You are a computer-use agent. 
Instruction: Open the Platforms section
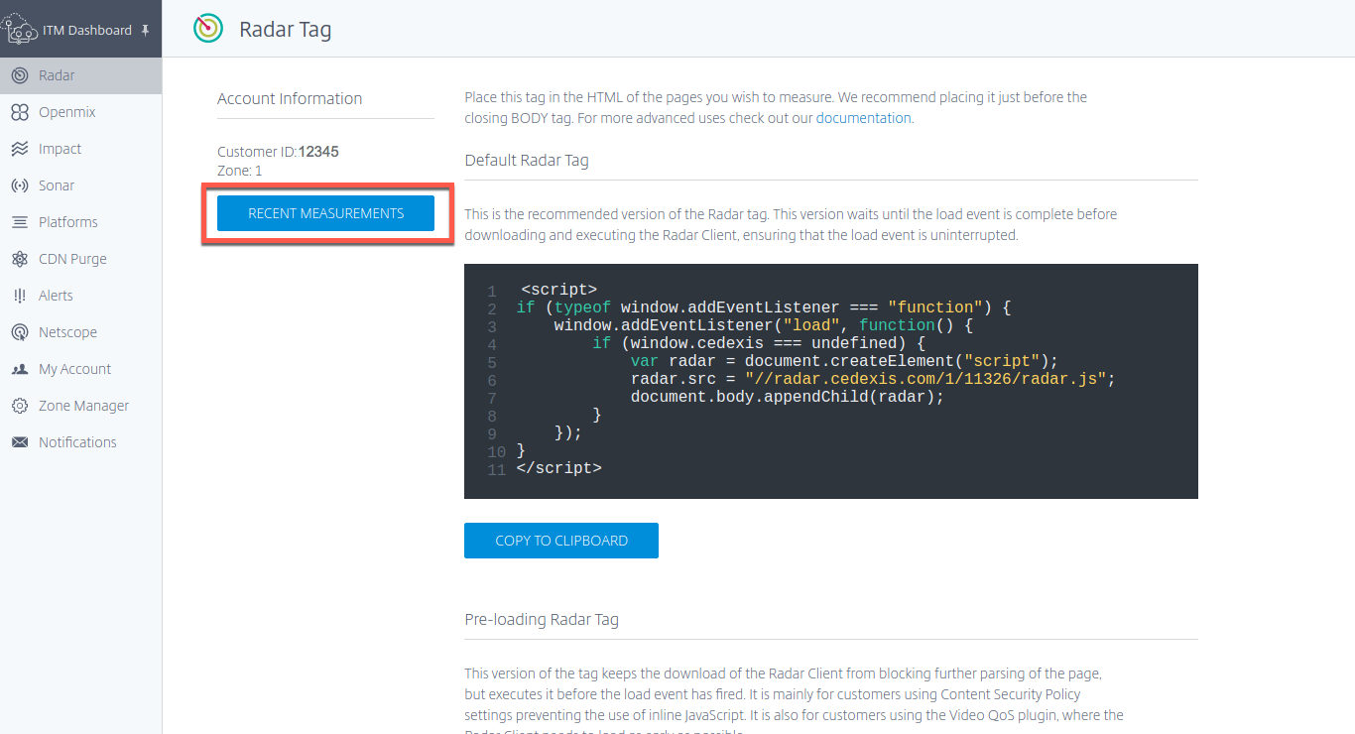80,222
